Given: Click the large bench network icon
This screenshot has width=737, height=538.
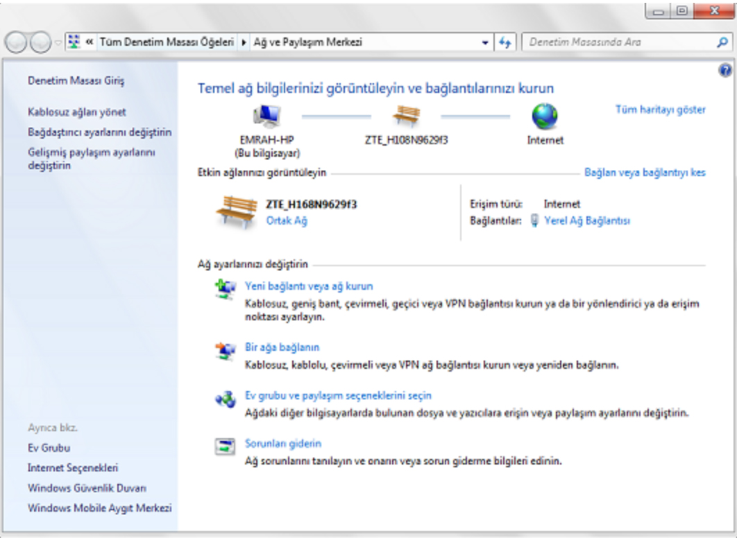Looking at the screenshot, I should (235, 211).
